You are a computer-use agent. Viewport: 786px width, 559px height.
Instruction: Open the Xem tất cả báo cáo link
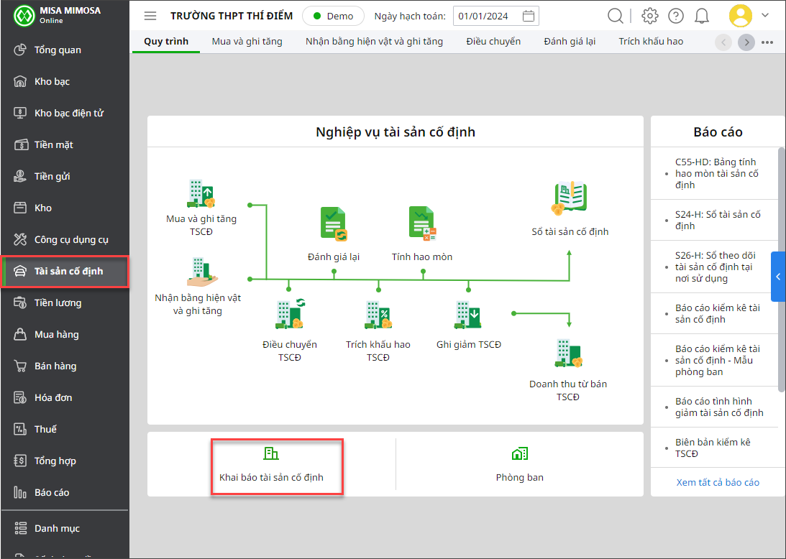(718, 482)
